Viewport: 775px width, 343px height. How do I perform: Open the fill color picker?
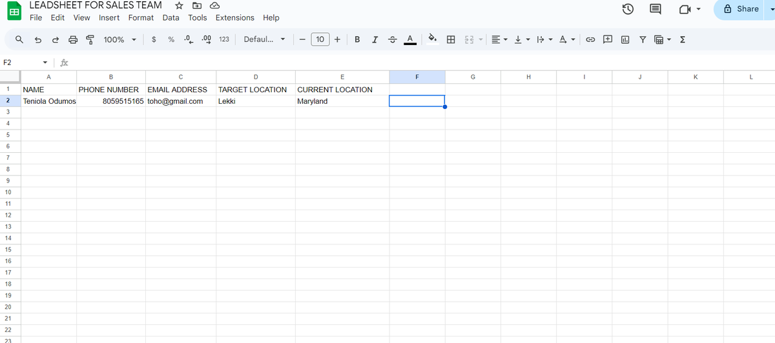click(x=434, y=39)
